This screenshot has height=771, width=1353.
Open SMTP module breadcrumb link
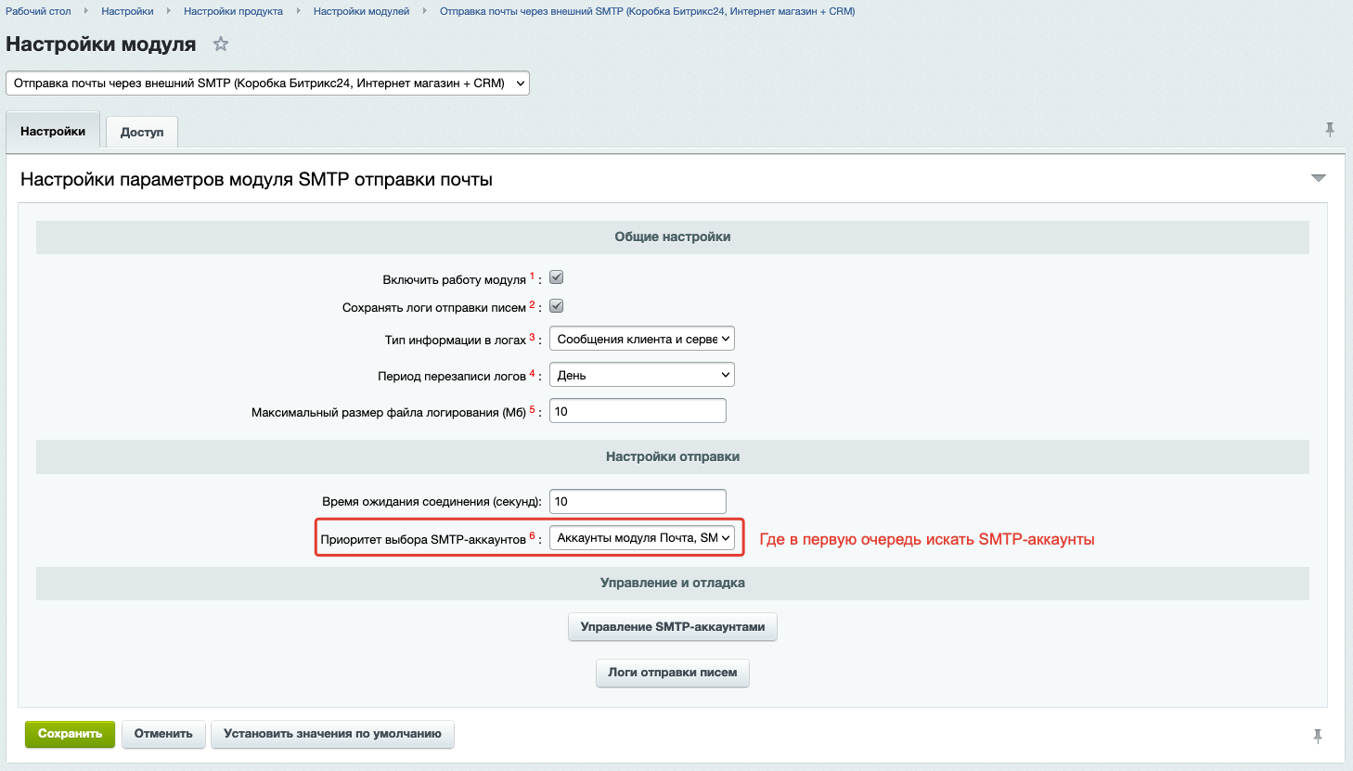647,11
